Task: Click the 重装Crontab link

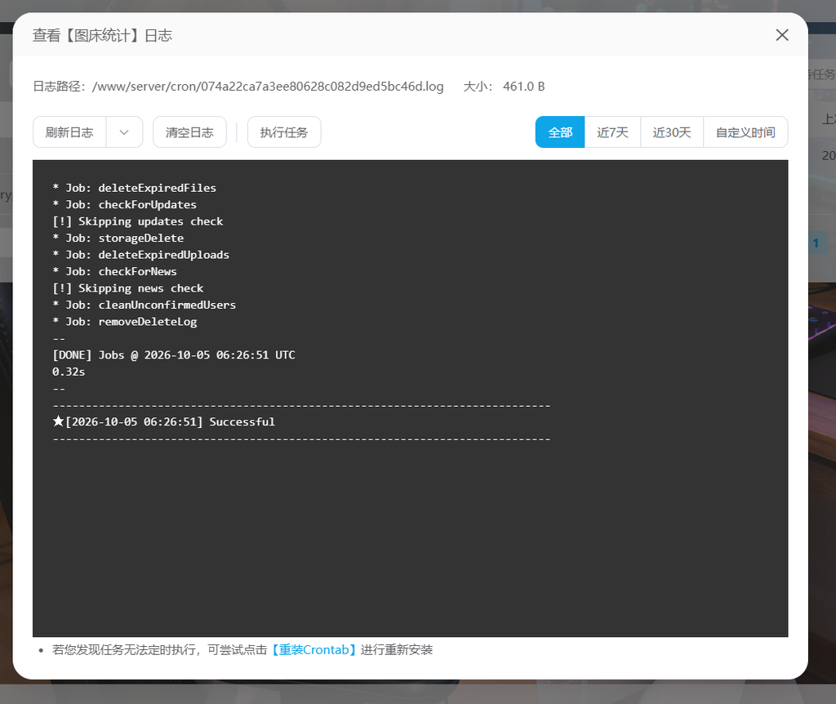Action: point(313,649)
